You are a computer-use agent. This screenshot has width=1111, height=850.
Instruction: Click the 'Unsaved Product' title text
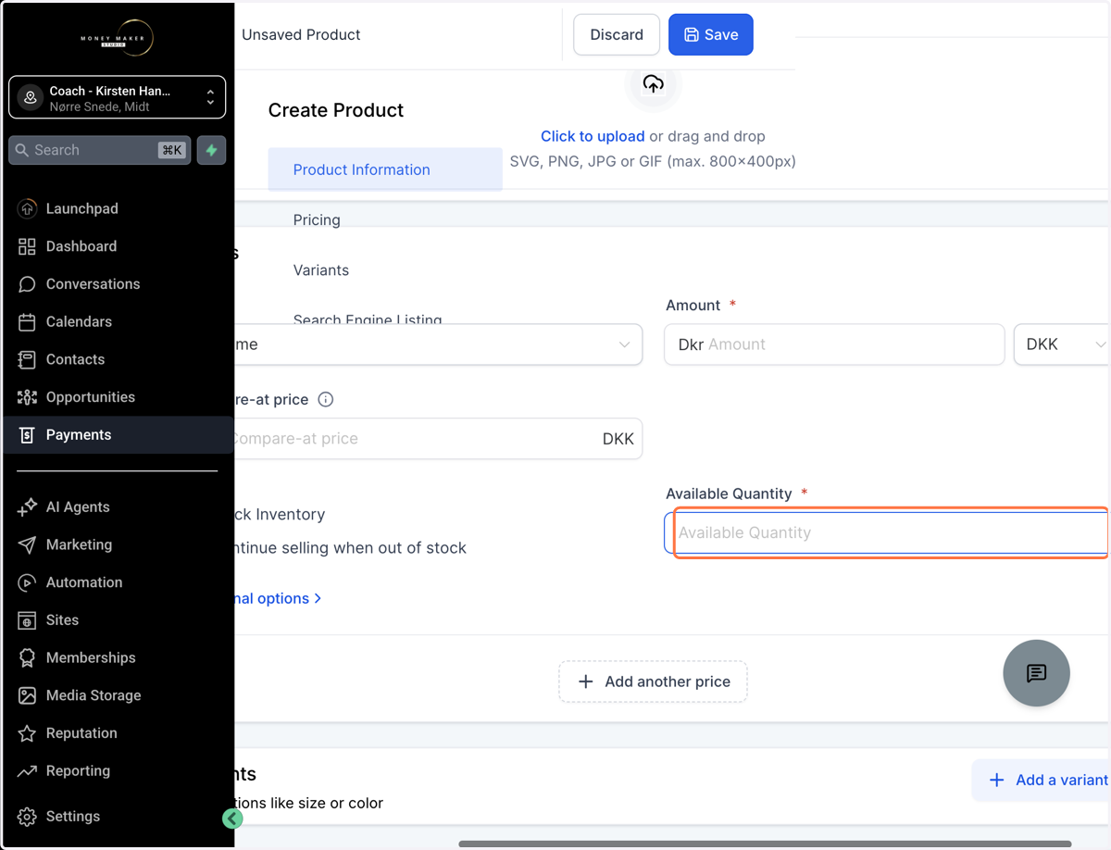[301, 35]
